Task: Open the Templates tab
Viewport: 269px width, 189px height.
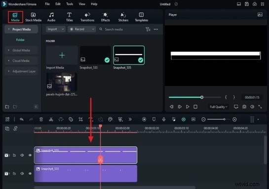Action: (x=141, y=17)
